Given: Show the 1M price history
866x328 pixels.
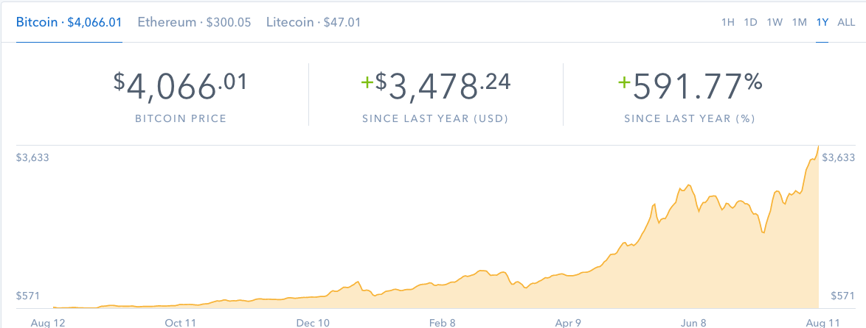Looking at the screenshot, I should point(799,22).
